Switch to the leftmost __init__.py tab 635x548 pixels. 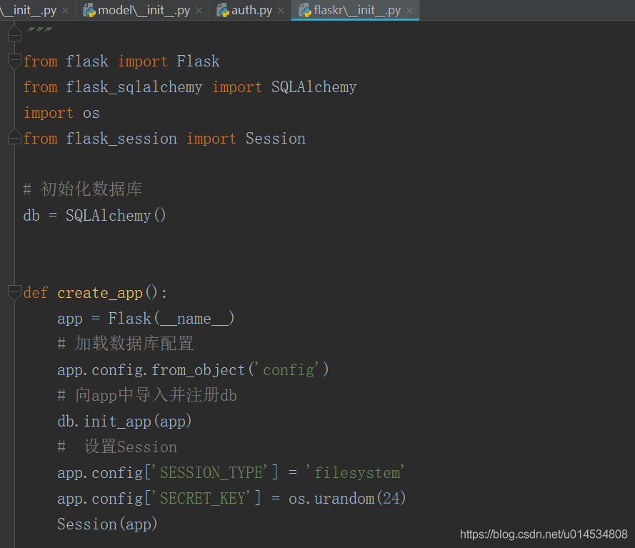[29, 10]
